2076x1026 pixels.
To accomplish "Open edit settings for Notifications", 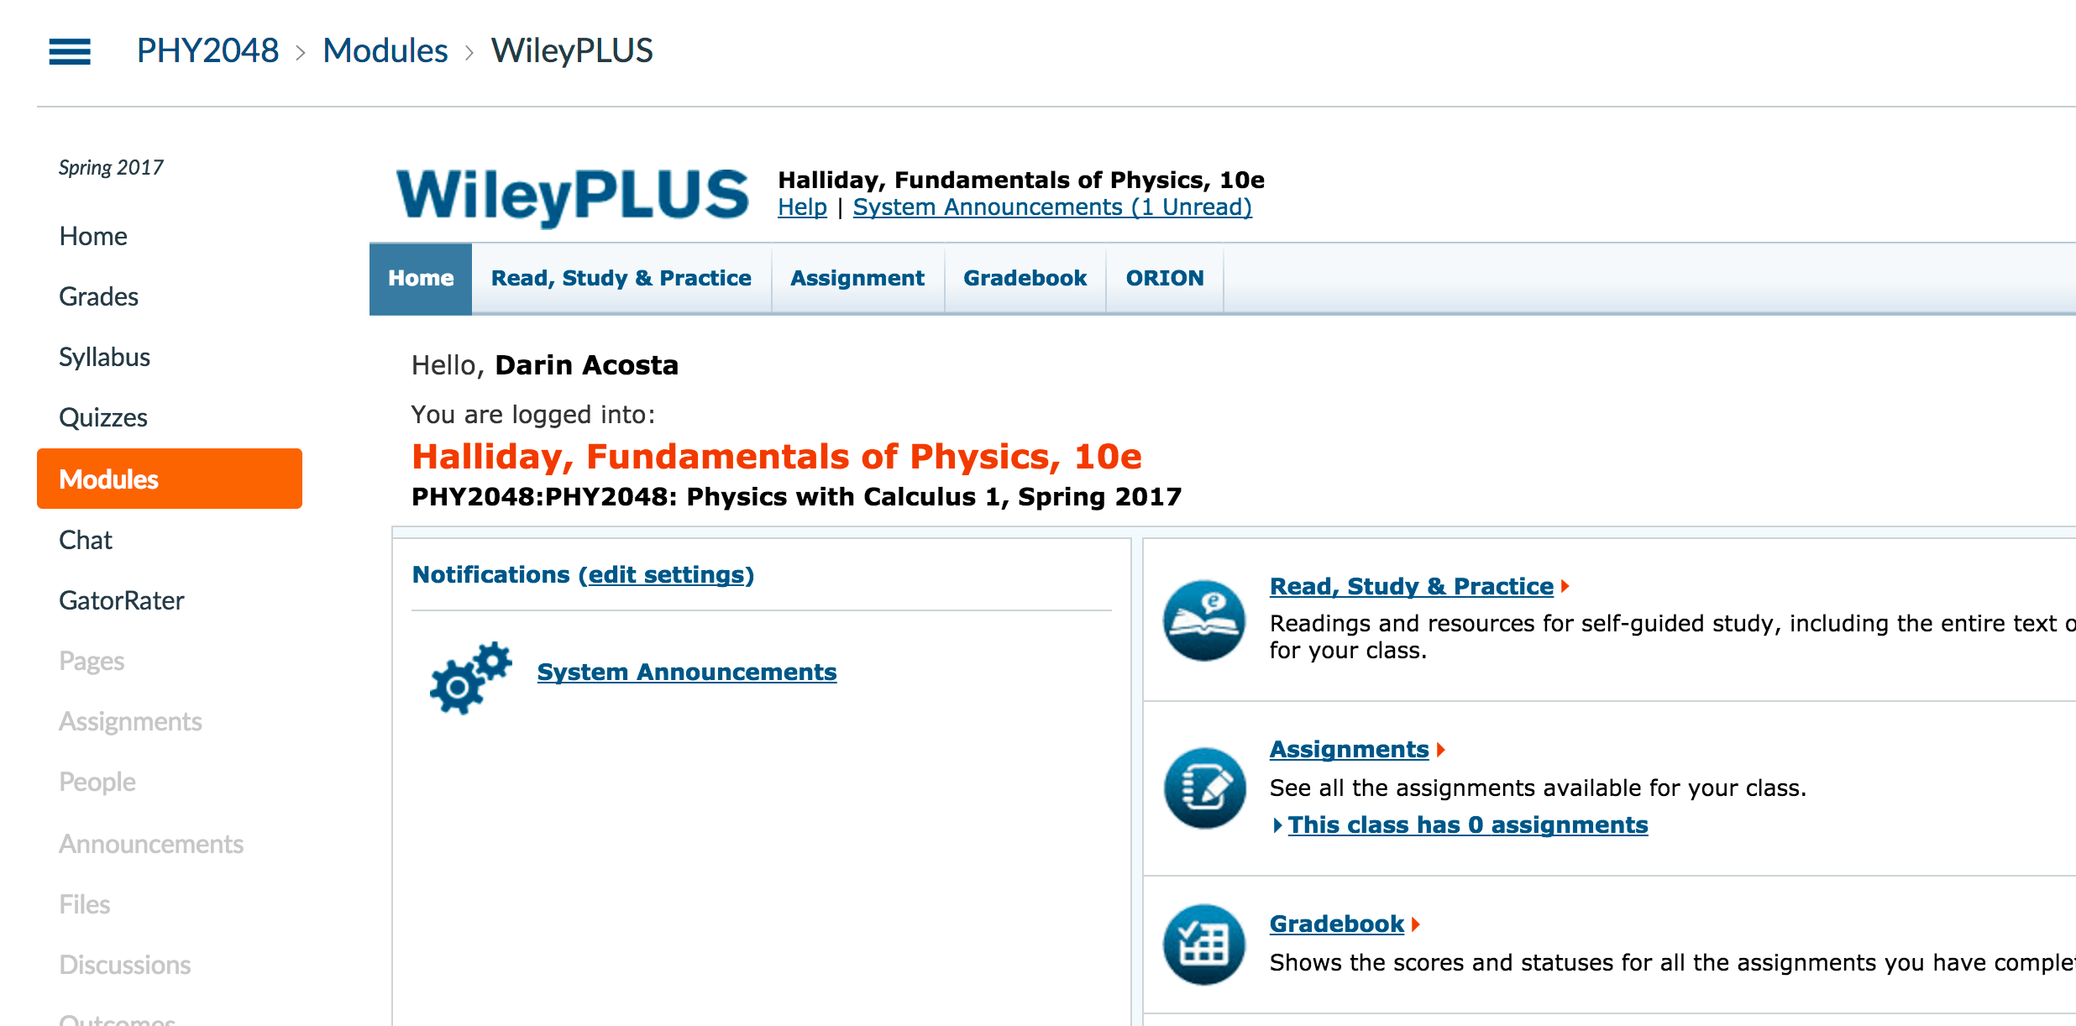I will pyautogui.click(x=668, y=574).
